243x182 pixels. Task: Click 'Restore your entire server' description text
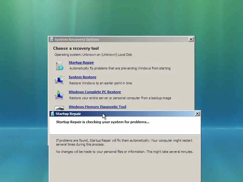point(120,98)
